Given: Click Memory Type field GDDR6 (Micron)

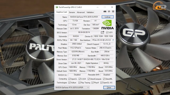Looking at the screenshot, I should tap(78, 52).
